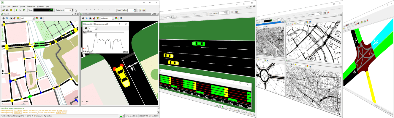The width and height of the screenshot is (394, 118).
Task: Click the Reload simulation icon
Action: click(x=11, y=10)
